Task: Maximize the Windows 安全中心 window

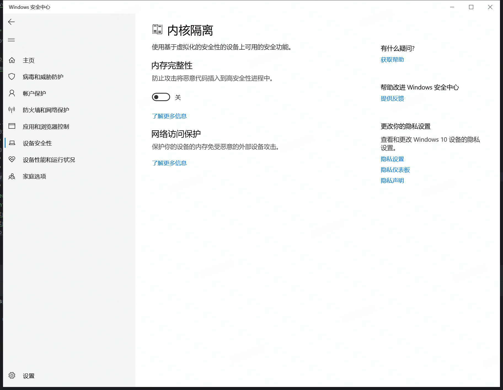Action: point(471,7)
